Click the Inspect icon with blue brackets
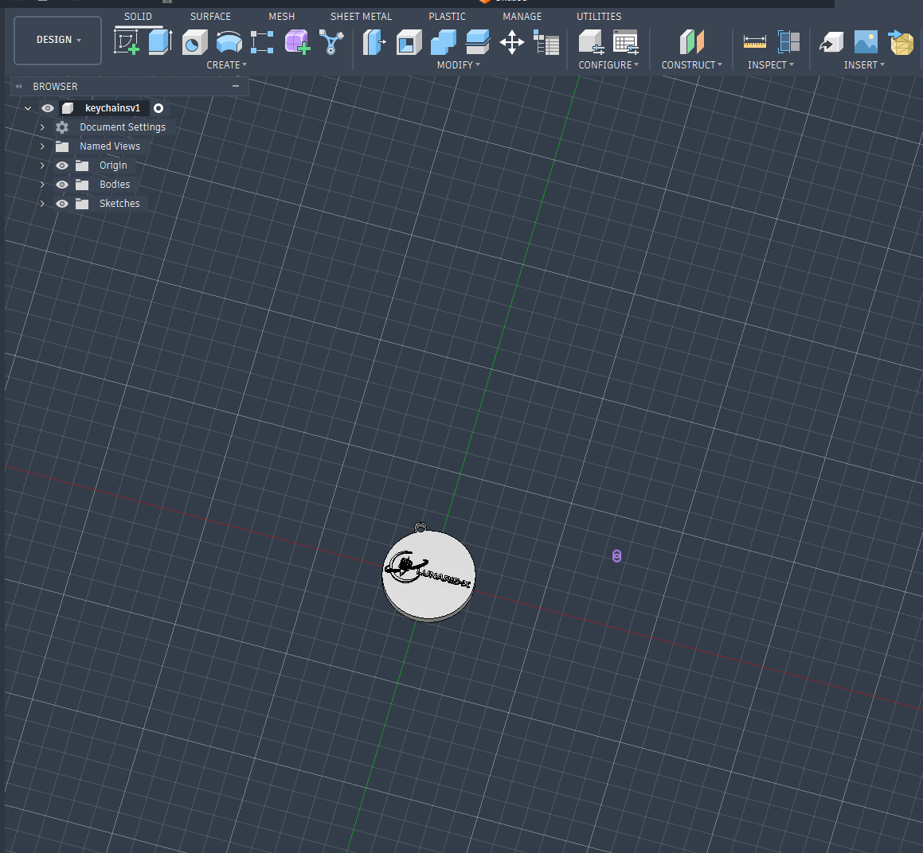Viewport: 923px width, 853px height. point(788,42)
